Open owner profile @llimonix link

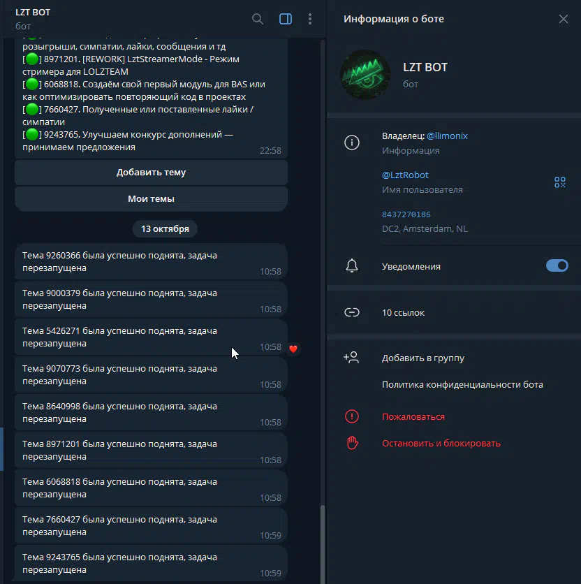pyautogui.click(x=447, y=136)
